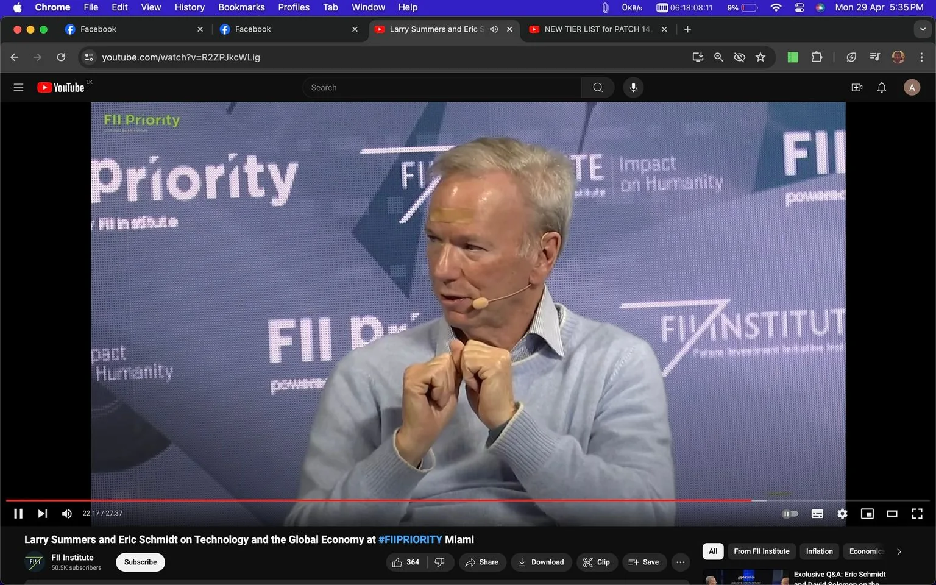Open Chrome extensions puzzle icon
The width and height of the screenshot is (936, 585).
click(817, 57)
